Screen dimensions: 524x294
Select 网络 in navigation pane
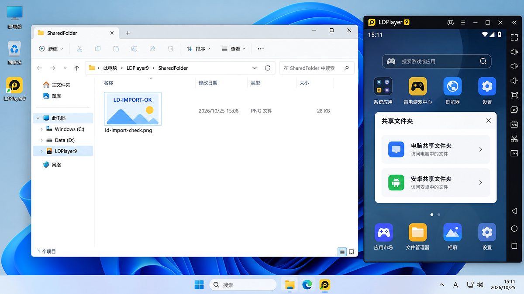click(x=52, y=165)
